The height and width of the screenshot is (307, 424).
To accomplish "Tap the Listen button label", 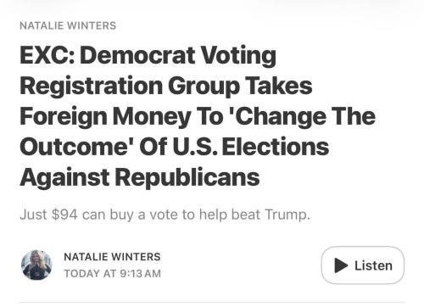I will pos(373,265).
